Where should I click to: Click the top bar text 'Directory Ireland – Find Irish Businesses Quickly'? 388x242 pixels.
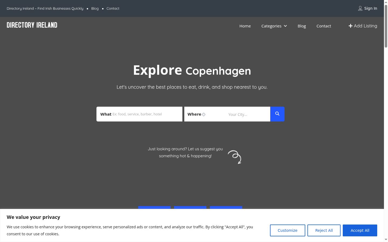pos(45,8)
